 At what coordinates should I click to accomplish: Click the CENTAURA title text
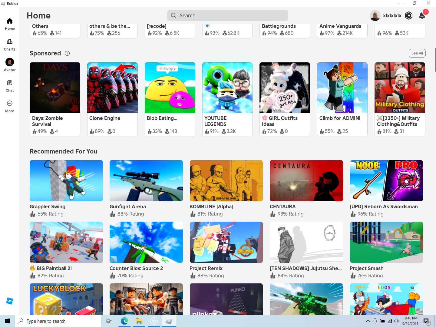(x=283, y=206)
